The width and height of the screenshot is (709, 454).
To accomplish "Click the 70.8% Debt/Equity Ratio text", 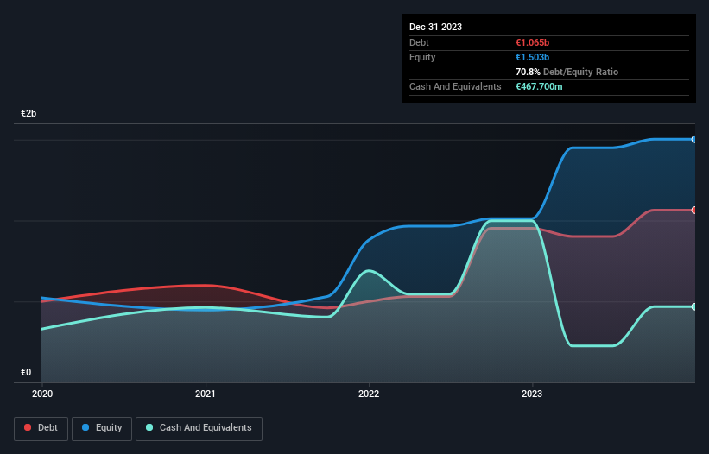I will point(567,72).
